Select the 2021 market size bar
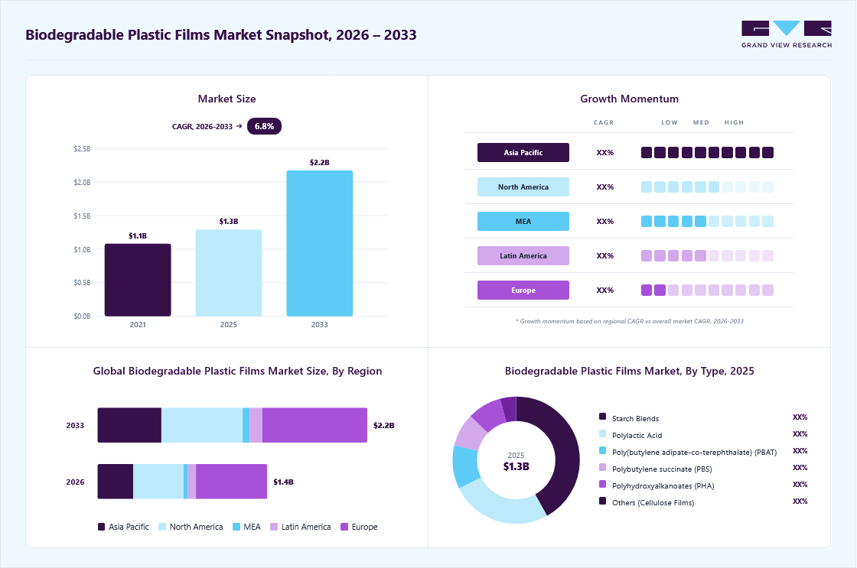 pyautogui.click(x=138, y=280)
